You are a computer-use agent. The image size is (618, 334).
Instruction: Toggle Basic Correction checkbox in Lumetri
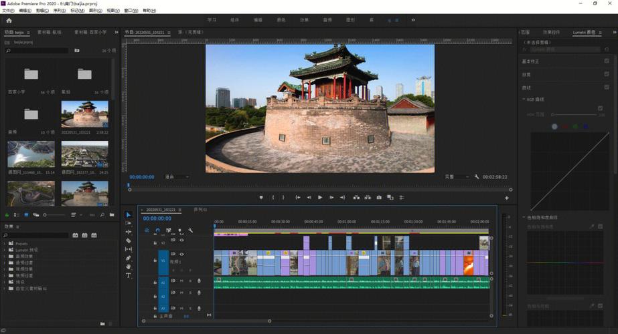(x=607, y=61)
